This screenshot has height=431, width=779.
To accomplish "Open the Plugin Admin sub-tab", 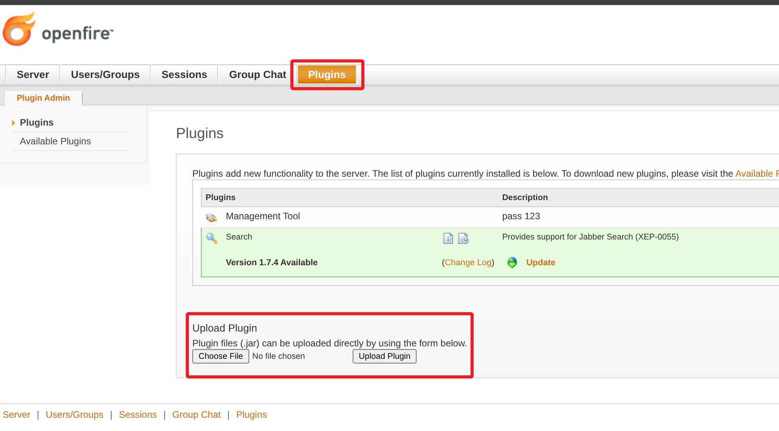I will [43, 98].
